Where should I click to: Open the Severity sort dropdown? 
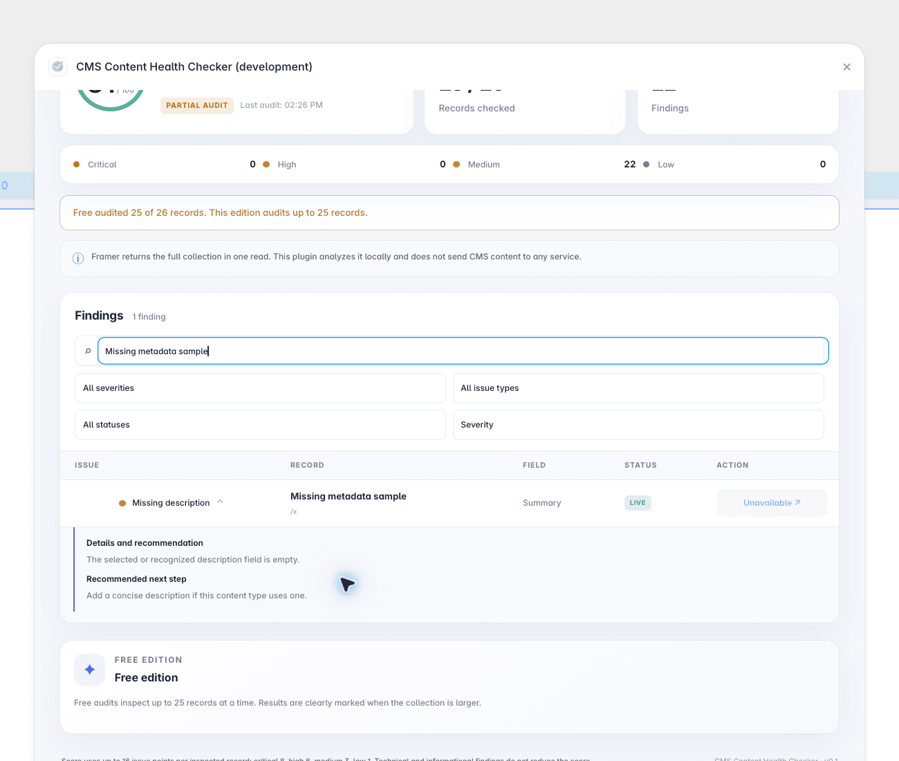coord(638,425)
